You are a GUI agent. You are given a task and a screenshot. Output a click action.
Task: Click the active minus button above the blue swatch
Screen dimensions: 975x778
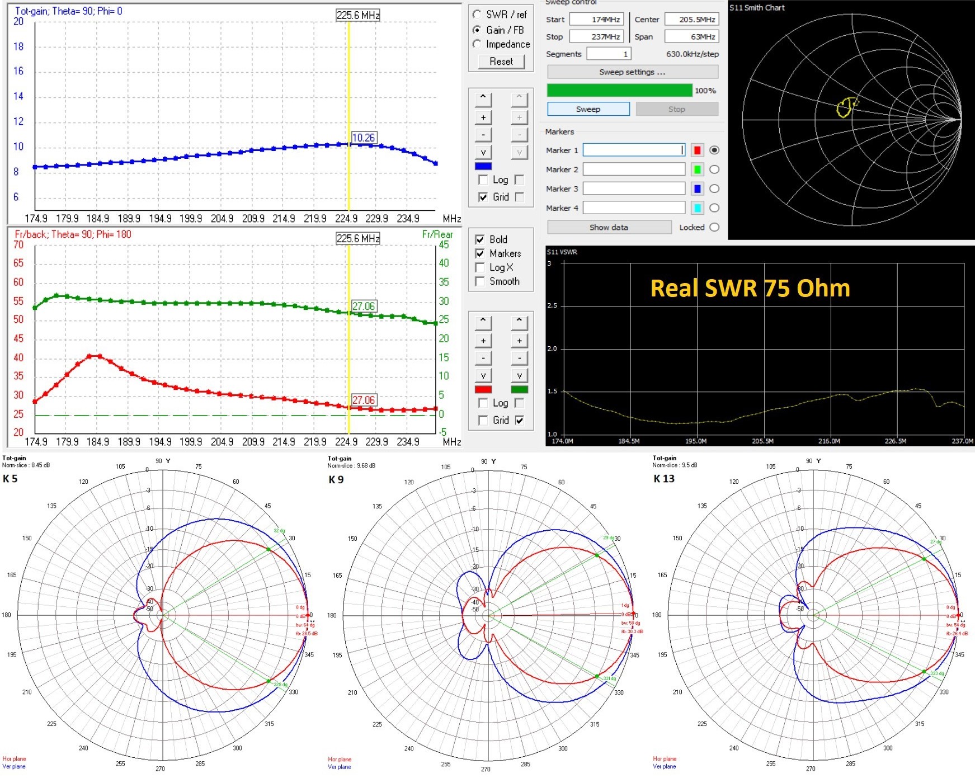pyautogui.click(x=483, y=135)
